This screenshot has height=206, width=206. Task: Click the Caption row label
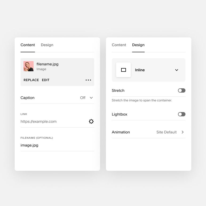pyautogui.click(x=27, y=98)
